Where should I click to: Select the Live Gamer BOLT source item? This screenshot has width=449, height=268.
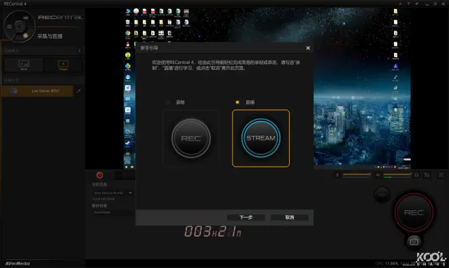click(37, 90)
